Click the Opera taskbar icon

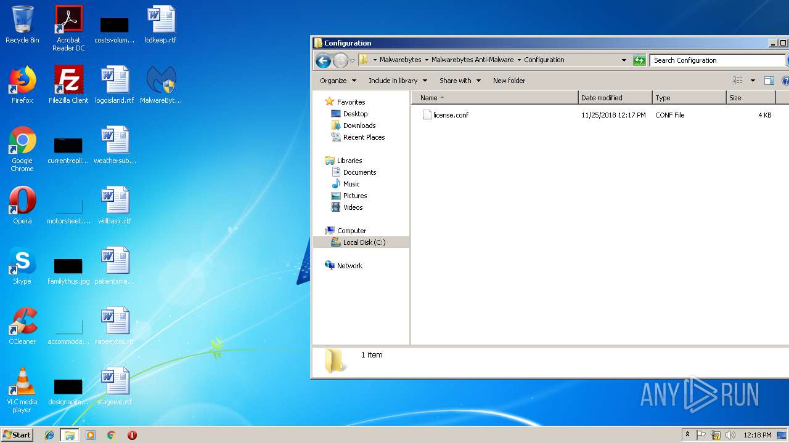(x=132, y=435)
